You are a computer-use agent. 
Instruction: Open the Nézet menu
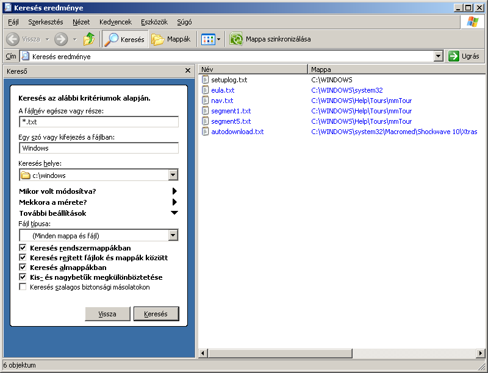tap(81, 22)
